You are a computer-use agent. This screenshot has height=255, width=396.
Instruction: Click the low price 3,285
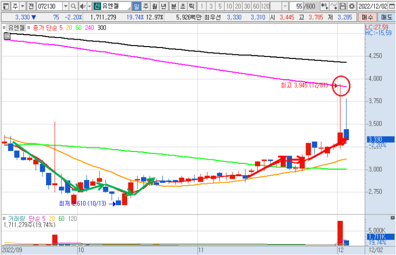[x=345, y=17]
